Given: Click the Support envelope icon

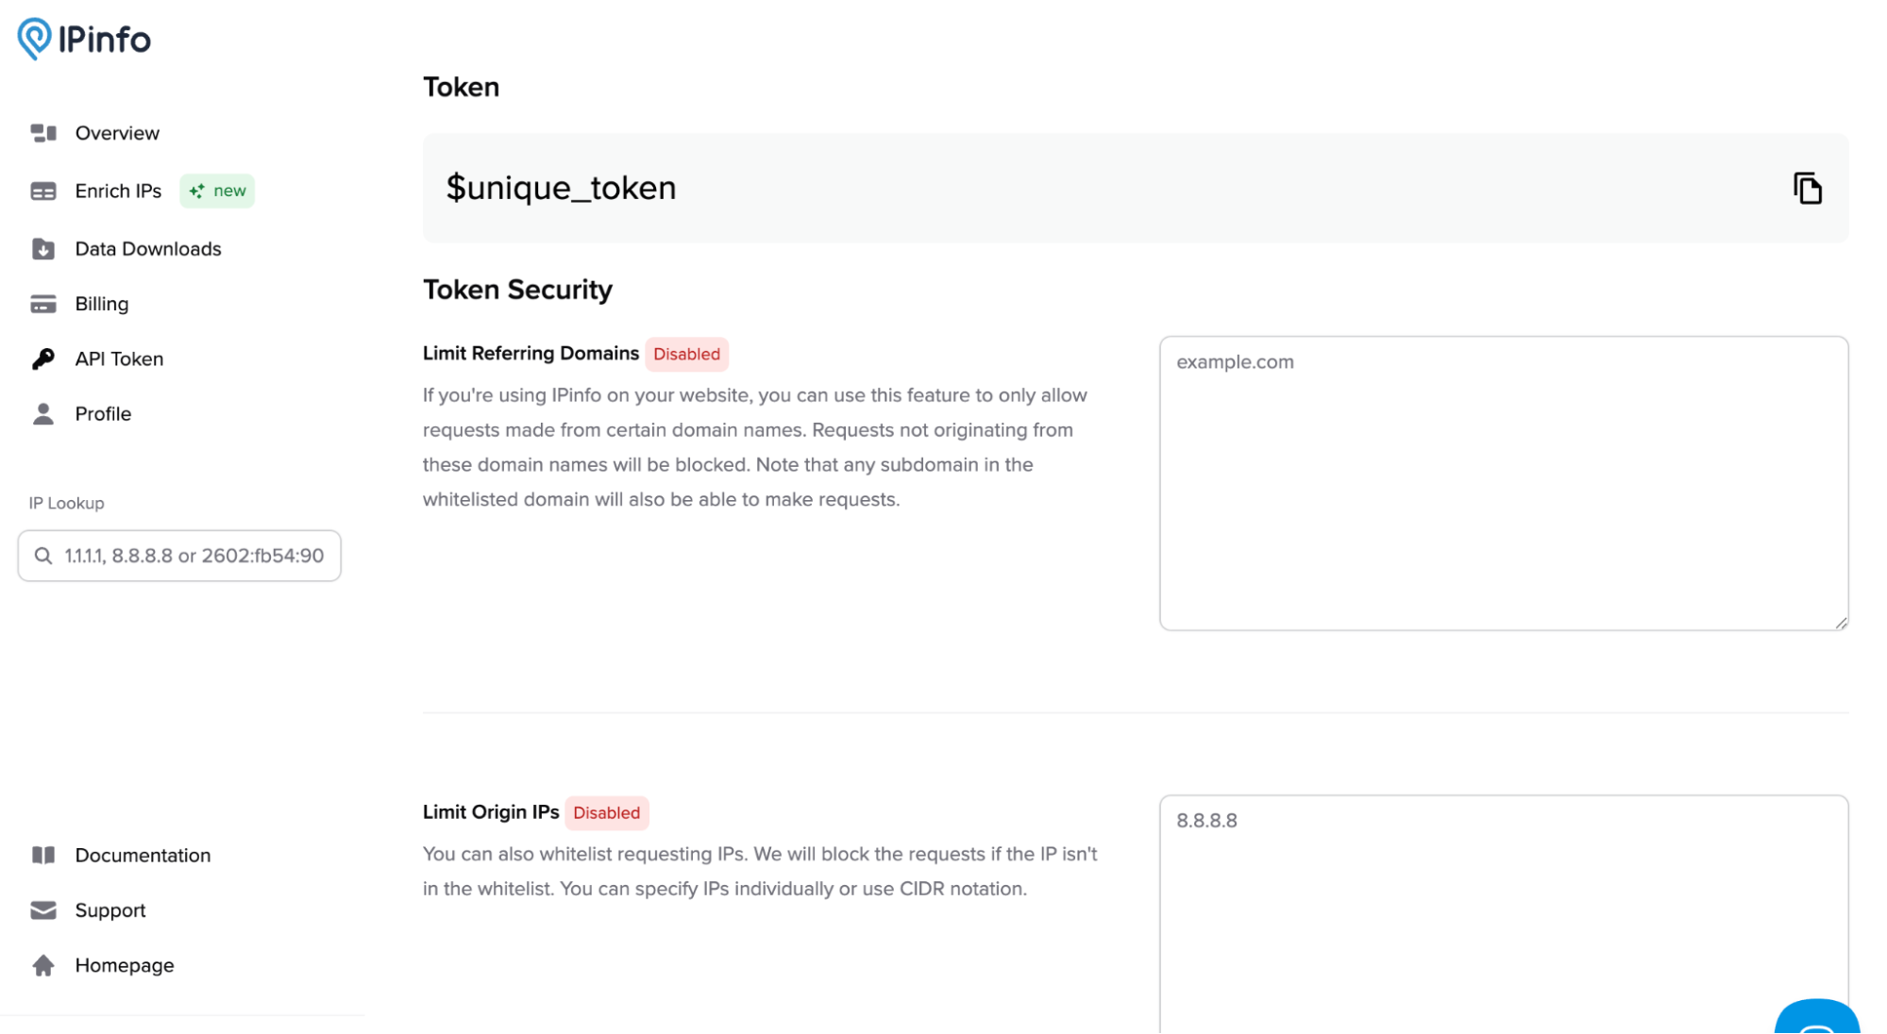Looking at the screenshot, I should 43,910.
